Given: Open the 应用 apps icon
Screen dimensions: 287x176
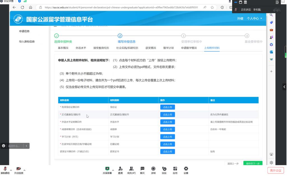Looking at the screenshot, I should tap(175, 169).
